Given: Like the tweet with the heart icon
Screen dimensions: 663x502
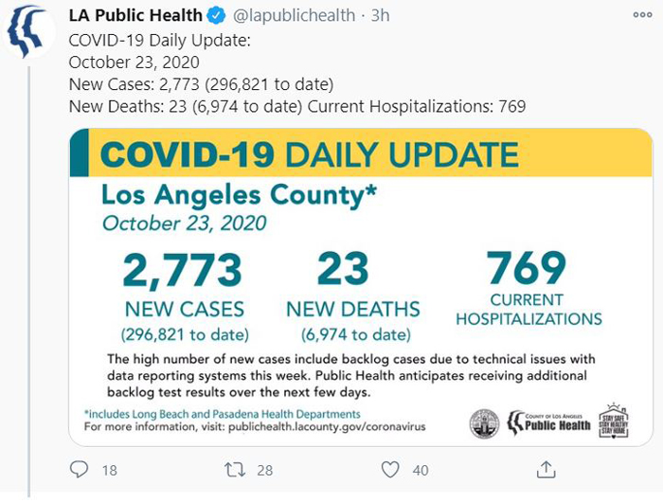Looking at the screenshot, I should 390,470.
